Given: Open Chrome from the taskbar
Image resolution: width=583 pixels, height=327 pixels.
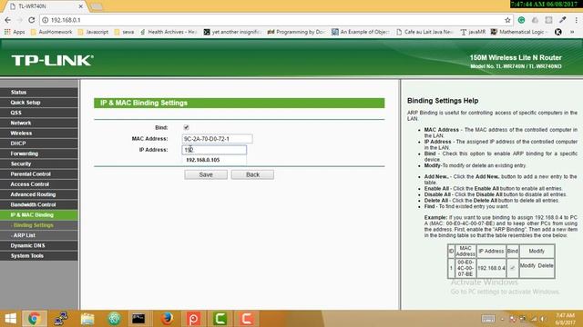Looking at the screenshot, I should tap(35, 319).
